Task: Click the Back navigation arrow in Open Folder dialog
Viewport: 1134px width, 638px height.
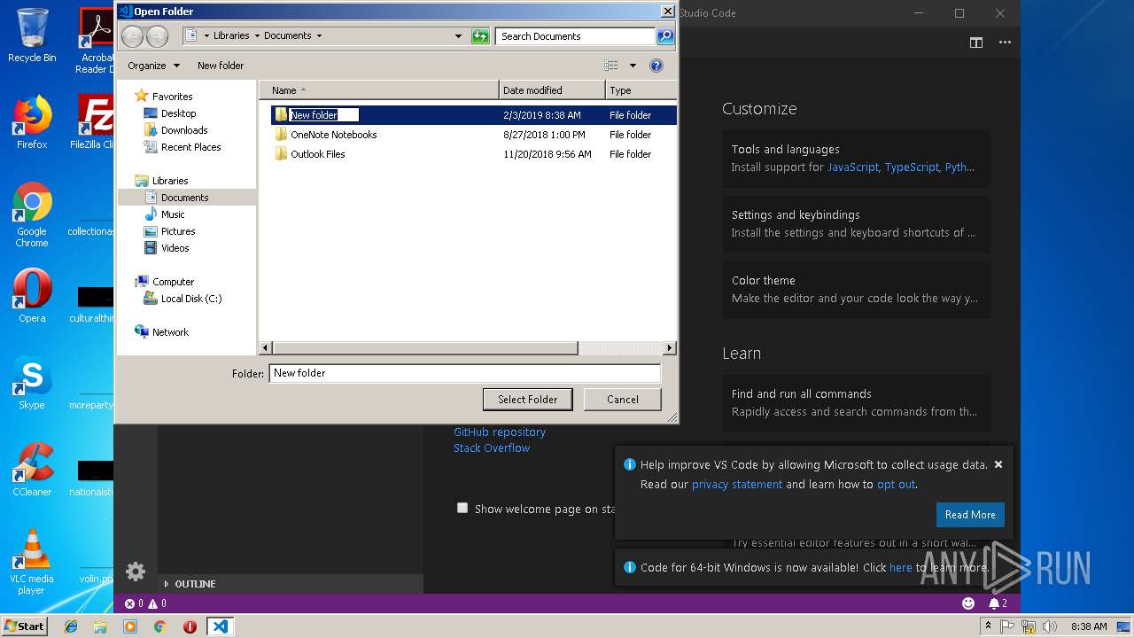Action: pyautogui.click(x=132, y=36)
